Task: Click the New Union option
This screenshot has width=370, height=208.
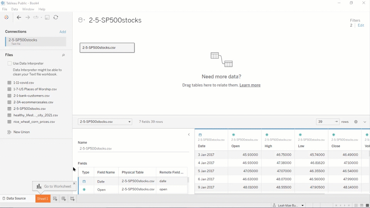Action: (22, 132)
